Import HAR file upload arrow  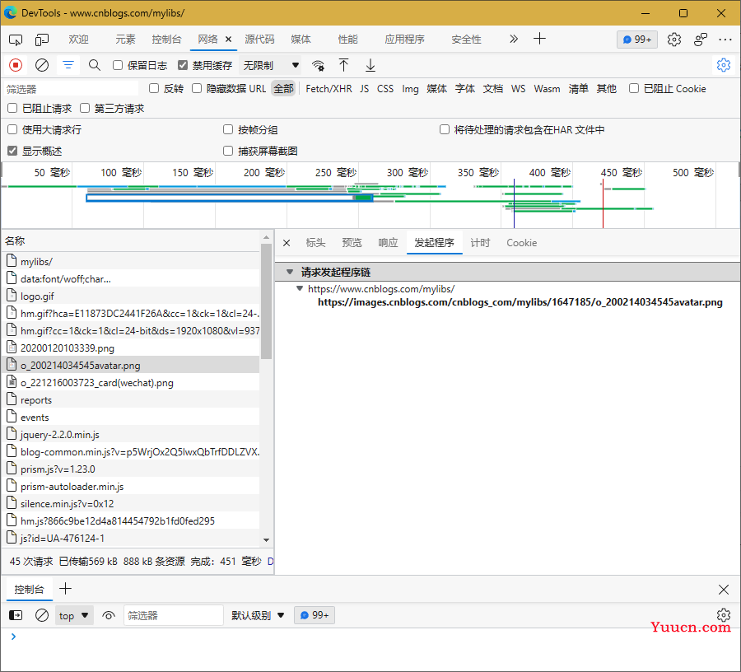point(343,65)
